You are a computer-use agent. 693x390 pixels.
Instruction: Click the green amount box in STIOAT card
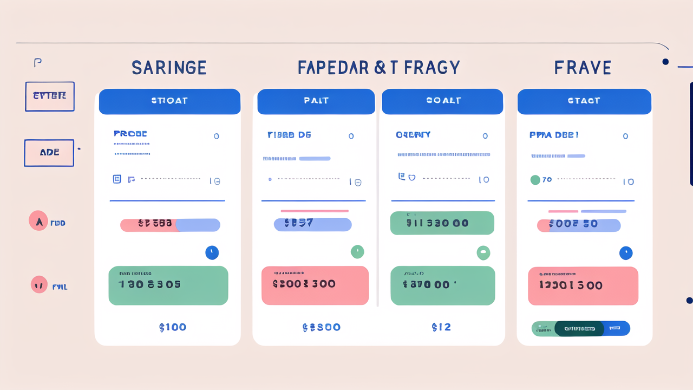pos(168,285)
